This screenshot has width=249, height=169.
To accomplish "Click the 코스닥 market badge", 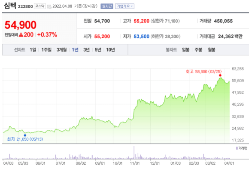I will click(40, 6).
